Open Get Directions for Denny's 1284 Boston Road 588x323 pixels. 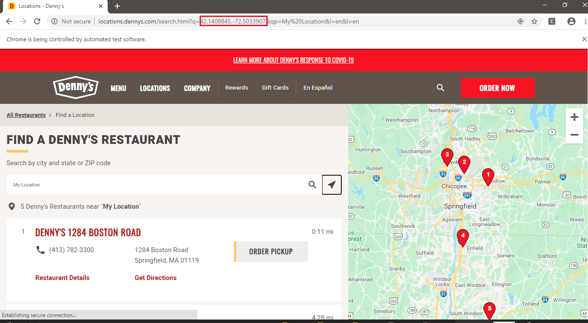155,277
